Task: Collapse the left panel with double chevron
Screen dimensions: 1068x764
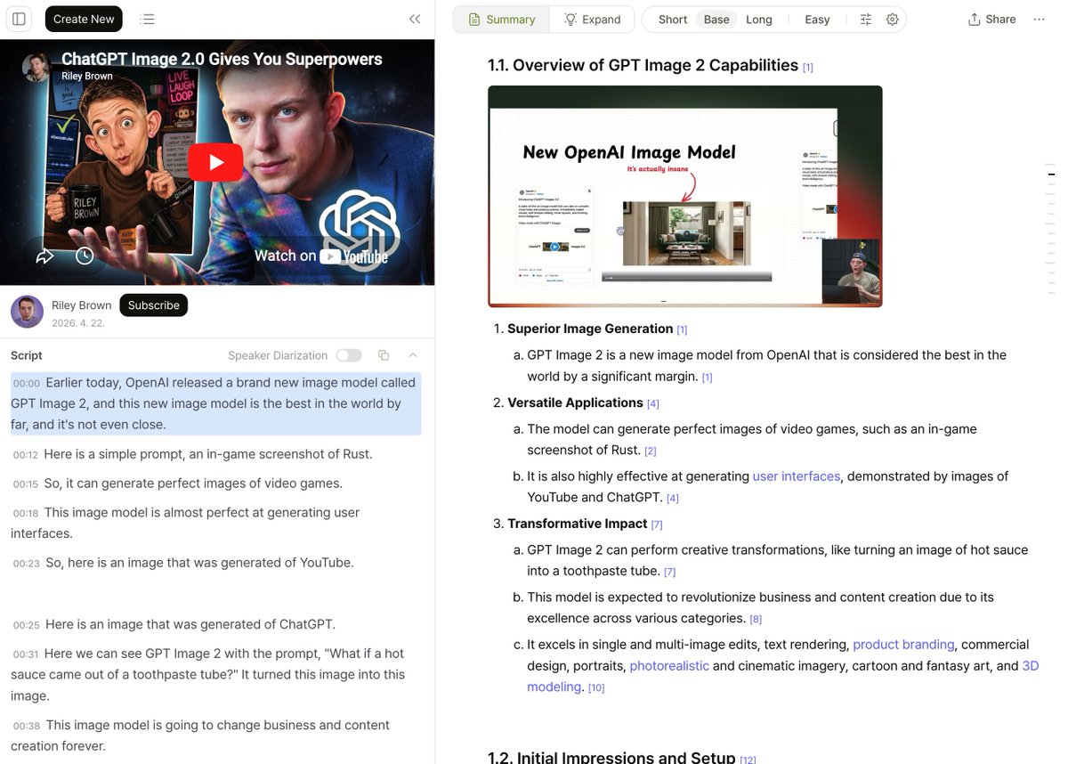Action: pos(415,19)
